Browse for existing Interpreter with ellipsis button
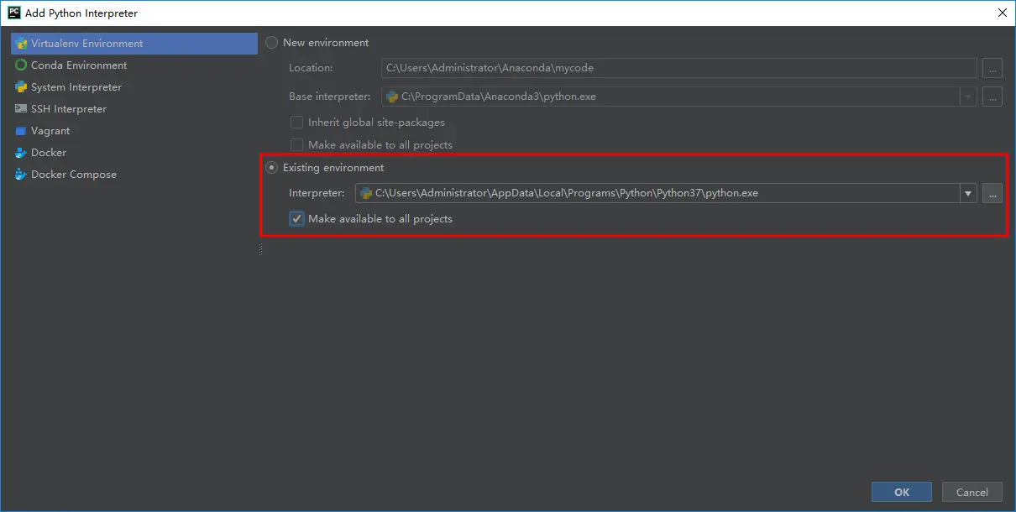 (992, 194)
